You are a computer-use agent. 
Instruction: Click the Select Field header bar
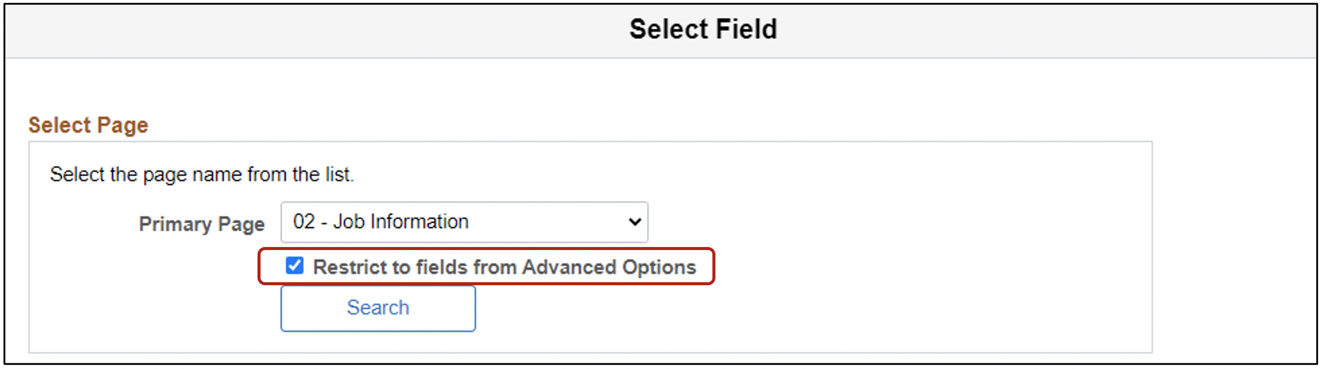pyautogui.click(x=703, y=28)
